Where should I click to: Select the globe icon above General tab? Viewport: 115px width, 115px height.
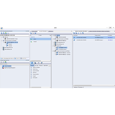coord(32,63)
